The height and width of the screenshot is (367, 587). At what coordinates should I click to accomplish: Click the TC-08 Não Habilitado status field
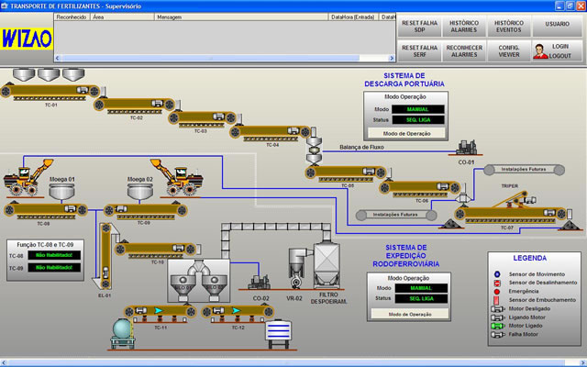click(54, 255)
